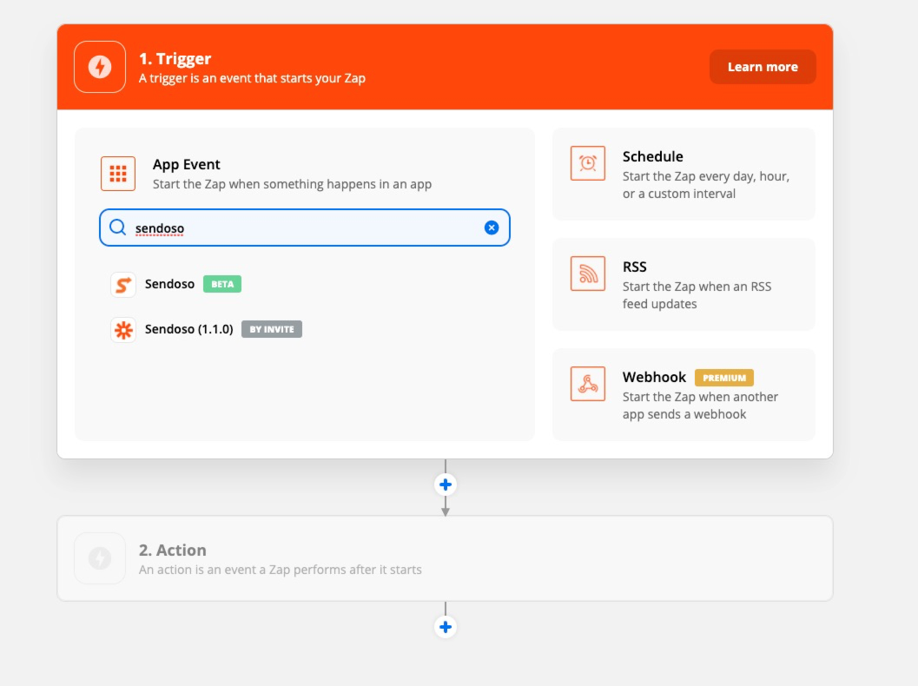Viewport: 918px width, 686px height.
Task: Click the search magnifying glass icon
Action: [x=117, y=227]
